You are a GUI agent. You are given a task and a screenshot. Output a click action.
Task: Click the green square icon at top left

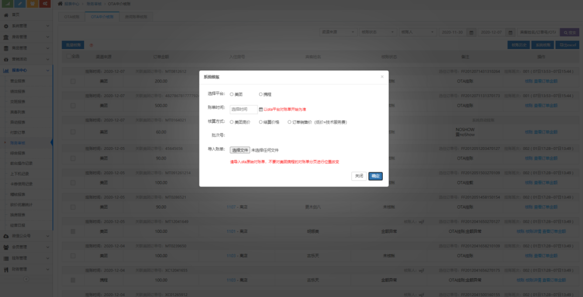[8, 4]
